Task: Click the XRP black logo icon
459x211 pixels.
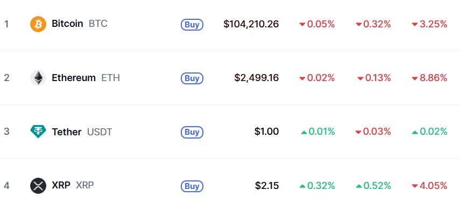Action: [x=38, y=186]
